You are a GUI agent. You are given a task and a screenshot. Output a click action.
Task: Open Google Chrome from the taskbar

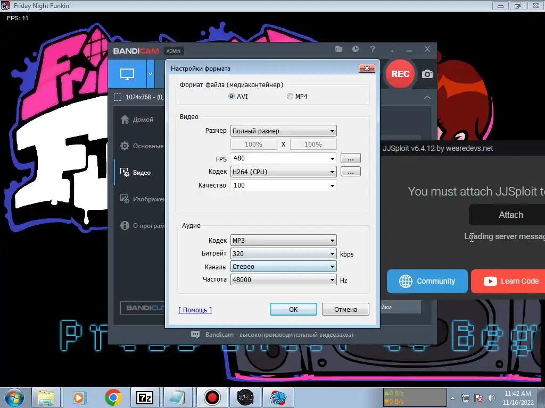tap(113, 397)
